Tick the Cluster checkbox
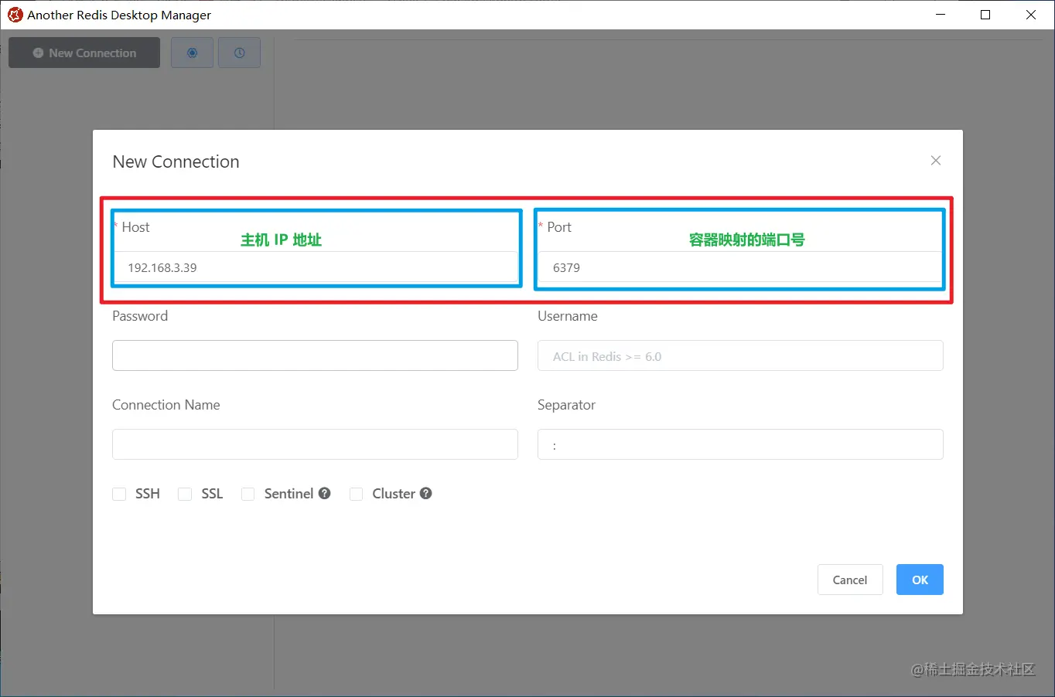Viewport: 1055px width, 697px height. 357,494
